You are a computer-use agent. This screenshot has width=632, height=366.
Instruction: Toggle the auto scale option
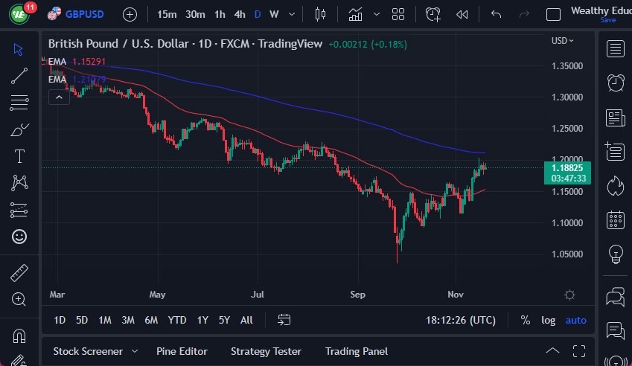(575, 320)
